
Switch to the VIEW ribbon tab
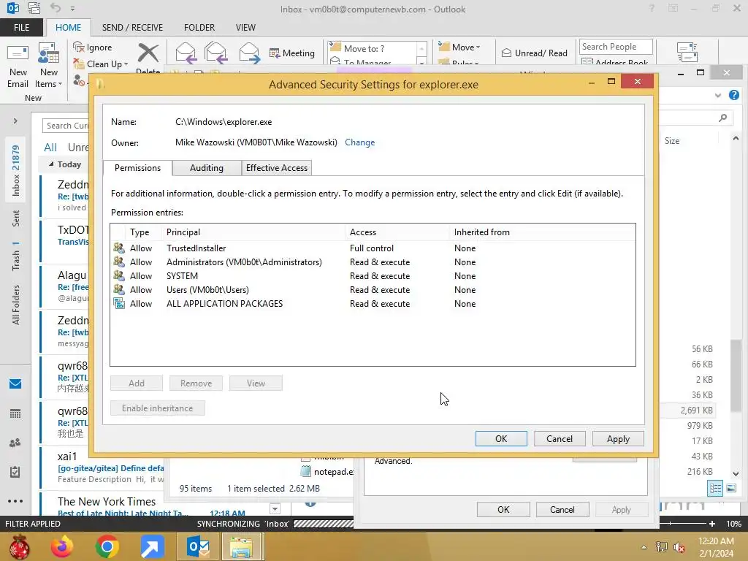coord(245,27)
